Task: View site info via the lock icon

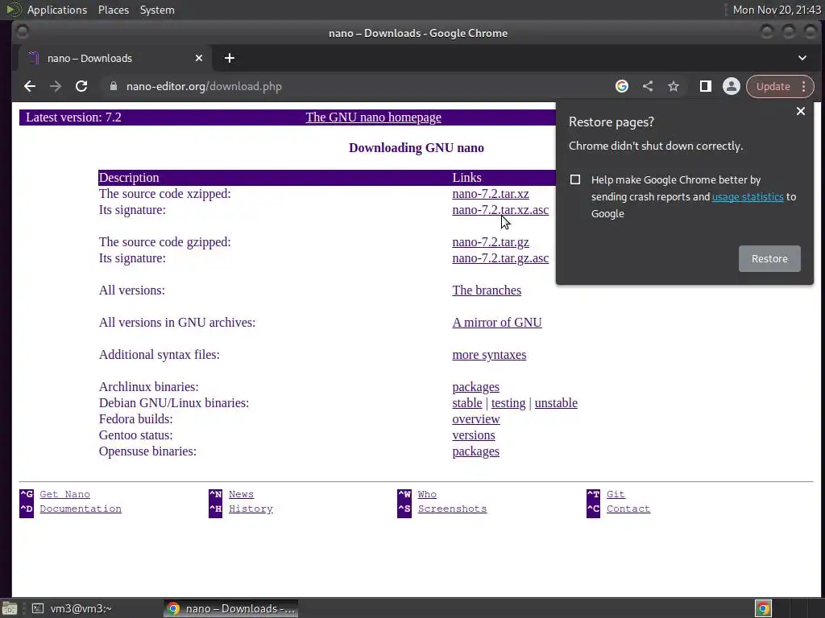Action: pos(113,86)
